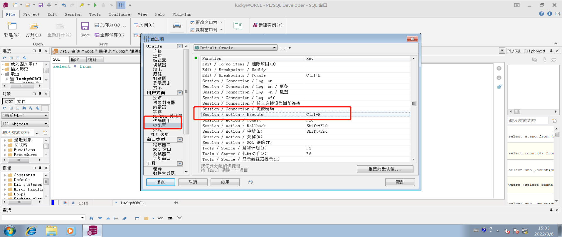Click the window list icon in ribbon
Screen dimensions: 562x237
point(237,26)
